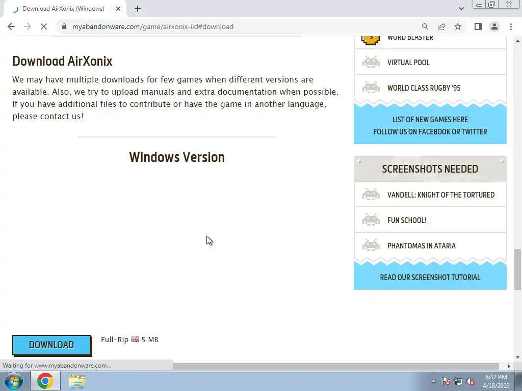522x391 pixels.
Task: Open the Word Blaster game link
Action: (x=410, y=38)
